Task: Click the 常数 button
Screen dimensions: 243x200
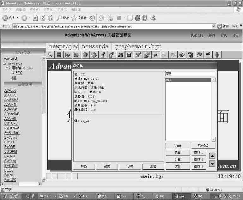Action: point(178,167)
